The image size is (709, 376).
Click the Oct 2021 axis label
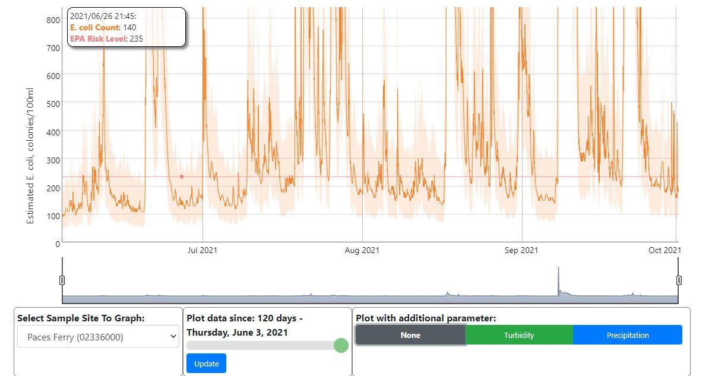(664, 250)
